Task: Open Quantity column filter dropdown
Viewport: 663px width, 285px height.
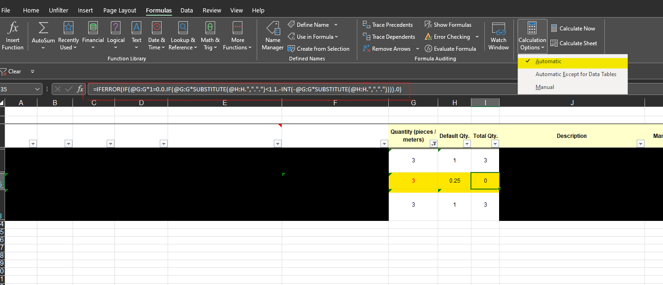Action: 434,144
